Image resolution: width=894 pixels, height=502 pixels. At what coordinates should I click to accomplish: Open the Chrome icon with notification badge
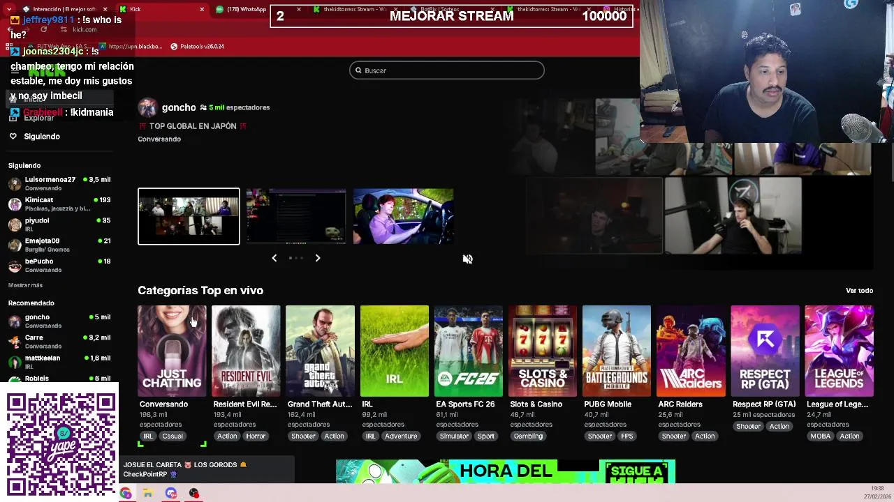point(171,494)
